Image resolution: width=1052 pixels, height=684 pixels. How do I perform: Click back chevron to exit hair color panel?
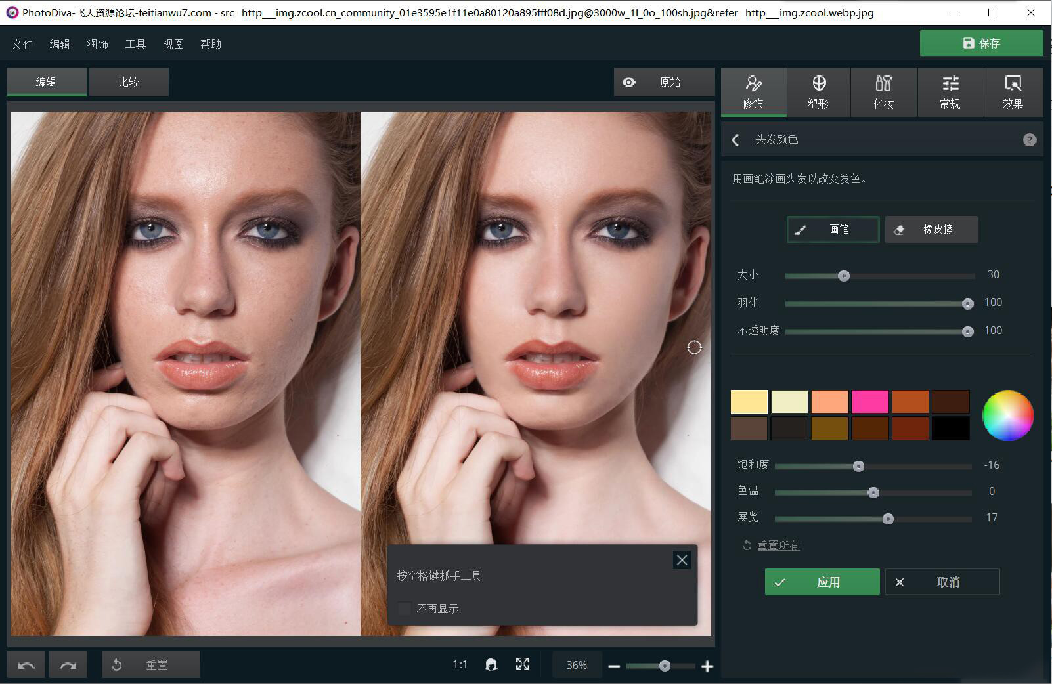pos(735,140)
